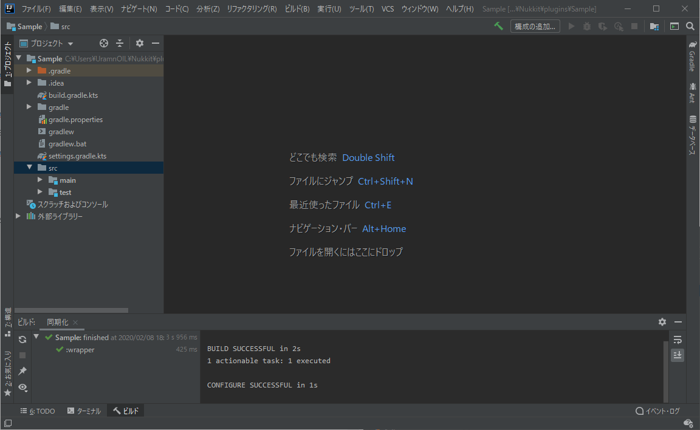Open the ファイル(F) menu

[x=36, y=9]
